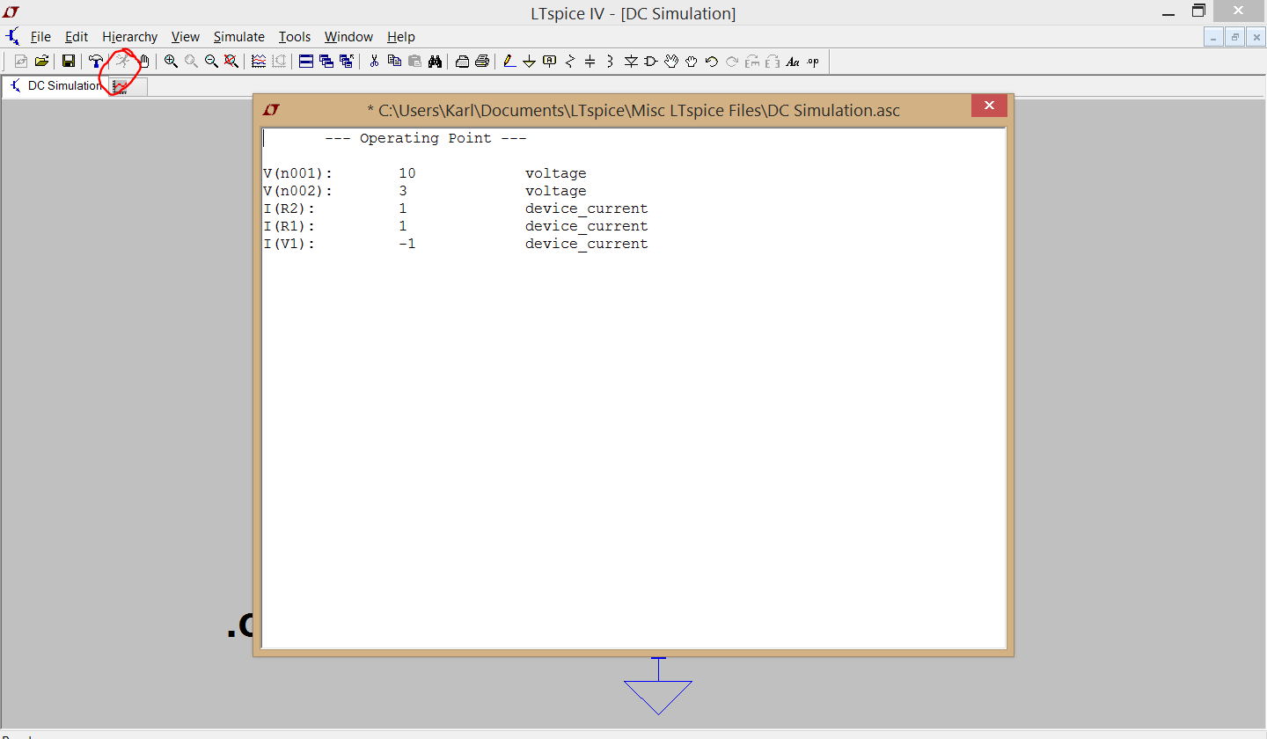Zoom out with the minus magnifier icon
The height and width of the screenshot is (739, 1267).
click(211, 61)
